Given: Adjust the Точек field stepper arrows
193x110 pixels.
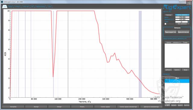Looking at the screenshot, I should [x=188, y=22].
